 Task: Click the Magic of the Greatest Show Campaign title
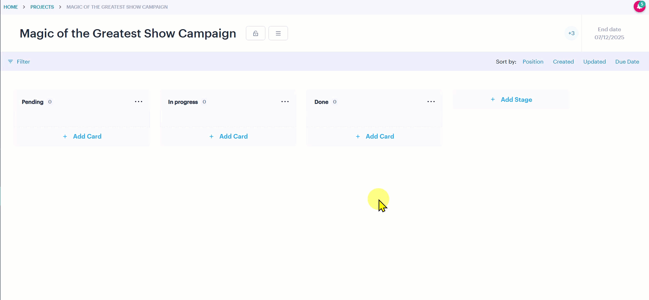pos(128,33)
